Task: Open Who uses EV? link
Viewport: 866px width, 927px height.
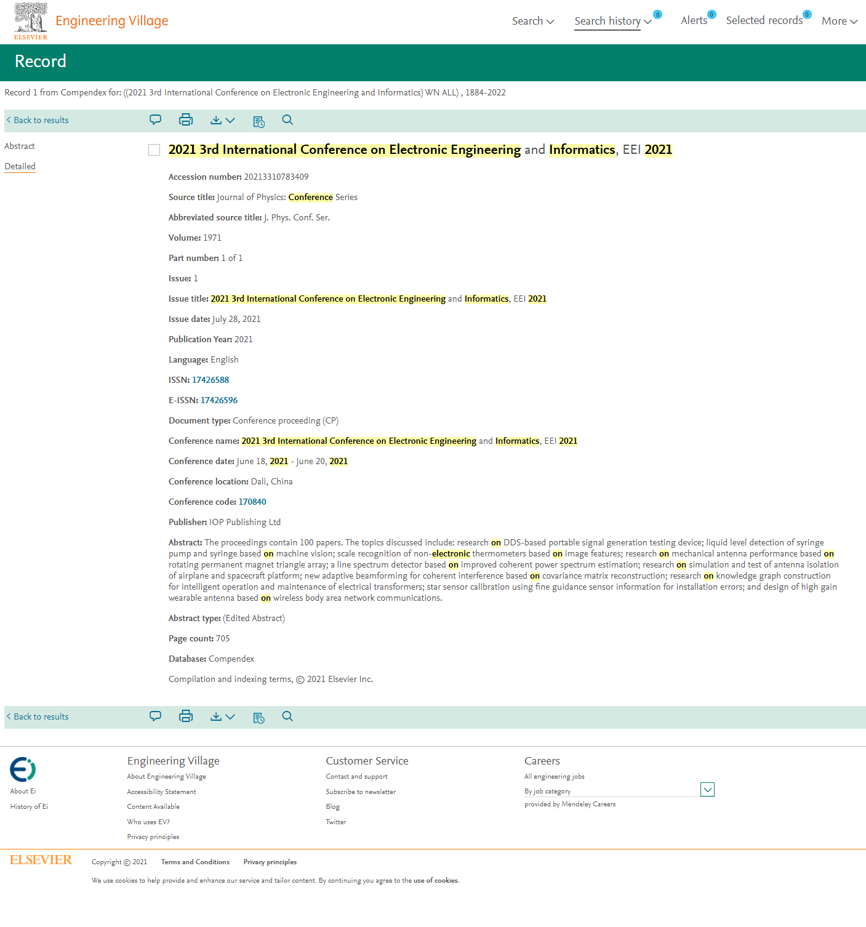Action: click(148, 822)
